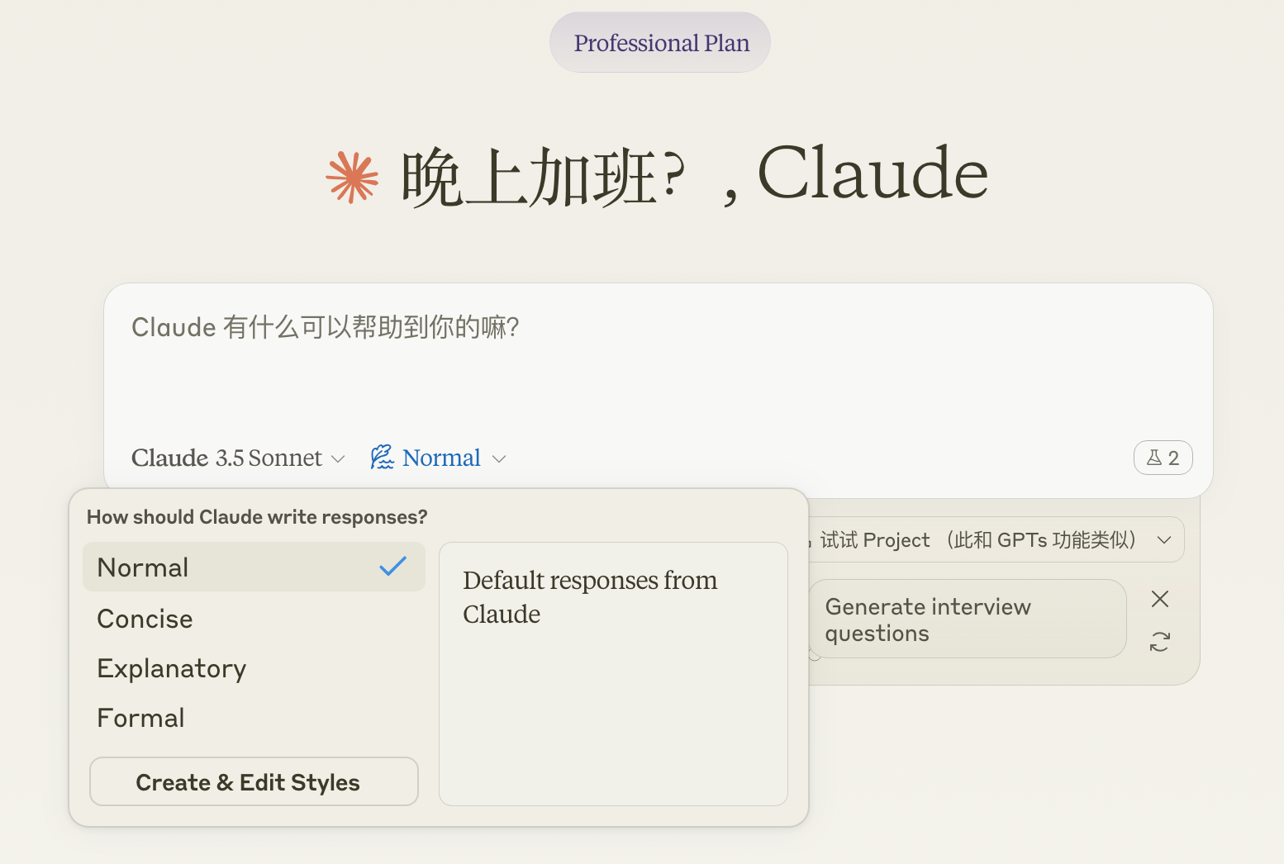Refresh suggestions with the cycle arrows icon
1284x864 pixels.
click(x=1160, y=642)
